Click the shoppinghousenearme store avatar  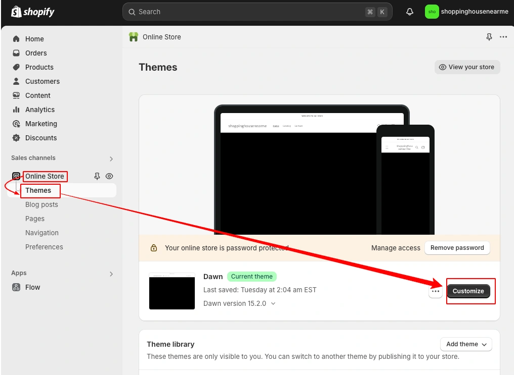click(x=432, y=12)
